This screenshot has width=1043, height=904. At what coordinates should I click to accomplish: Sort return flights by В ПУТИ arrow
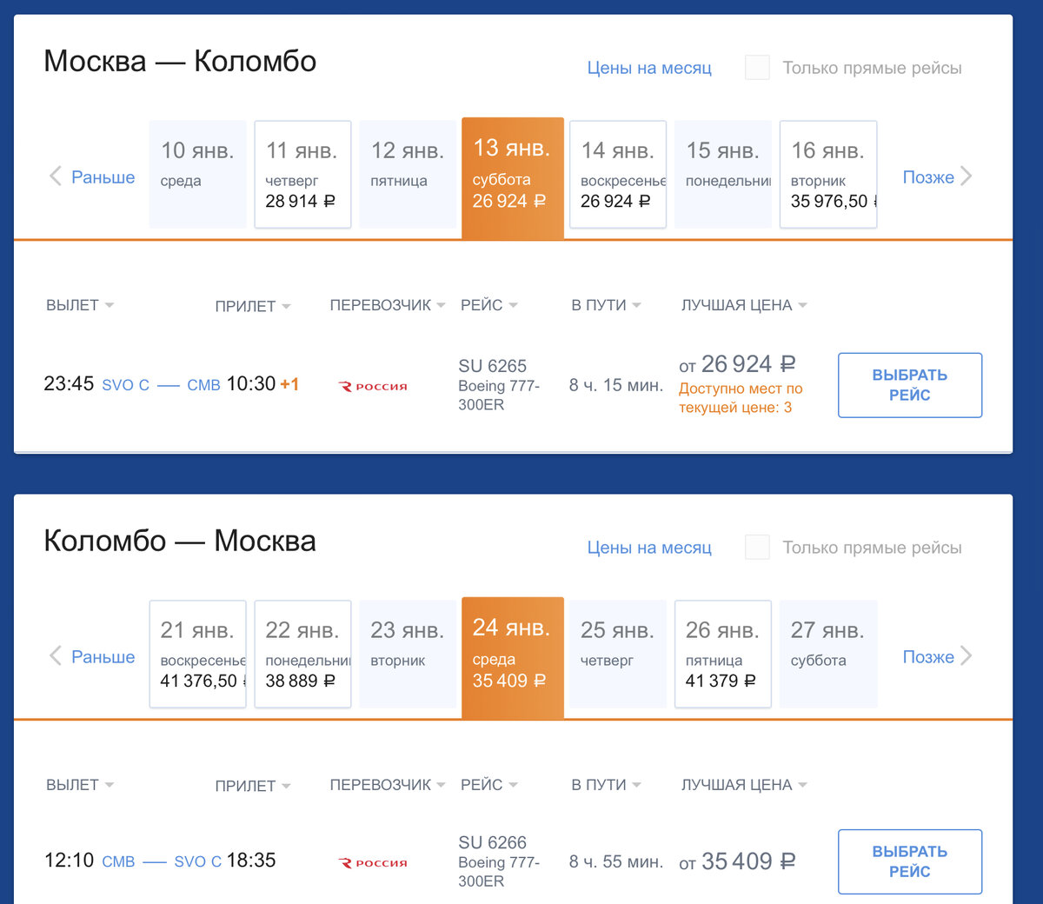[x=636, y=785]
